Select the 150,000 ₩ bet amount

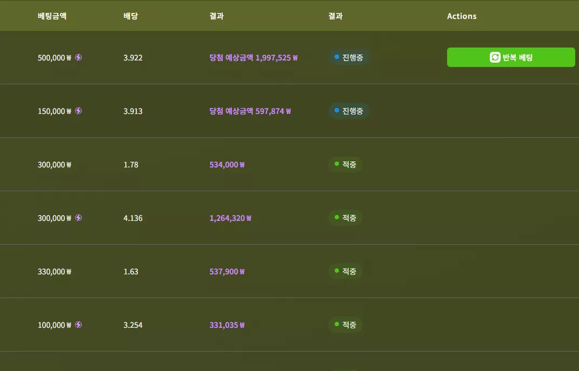coord(54,111)
